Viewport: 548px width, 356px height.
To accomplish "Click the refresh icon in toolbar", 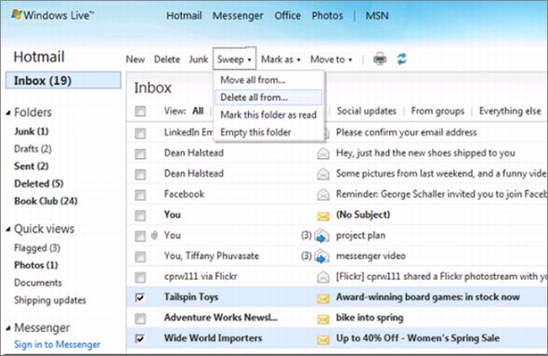I will (401, 59).
